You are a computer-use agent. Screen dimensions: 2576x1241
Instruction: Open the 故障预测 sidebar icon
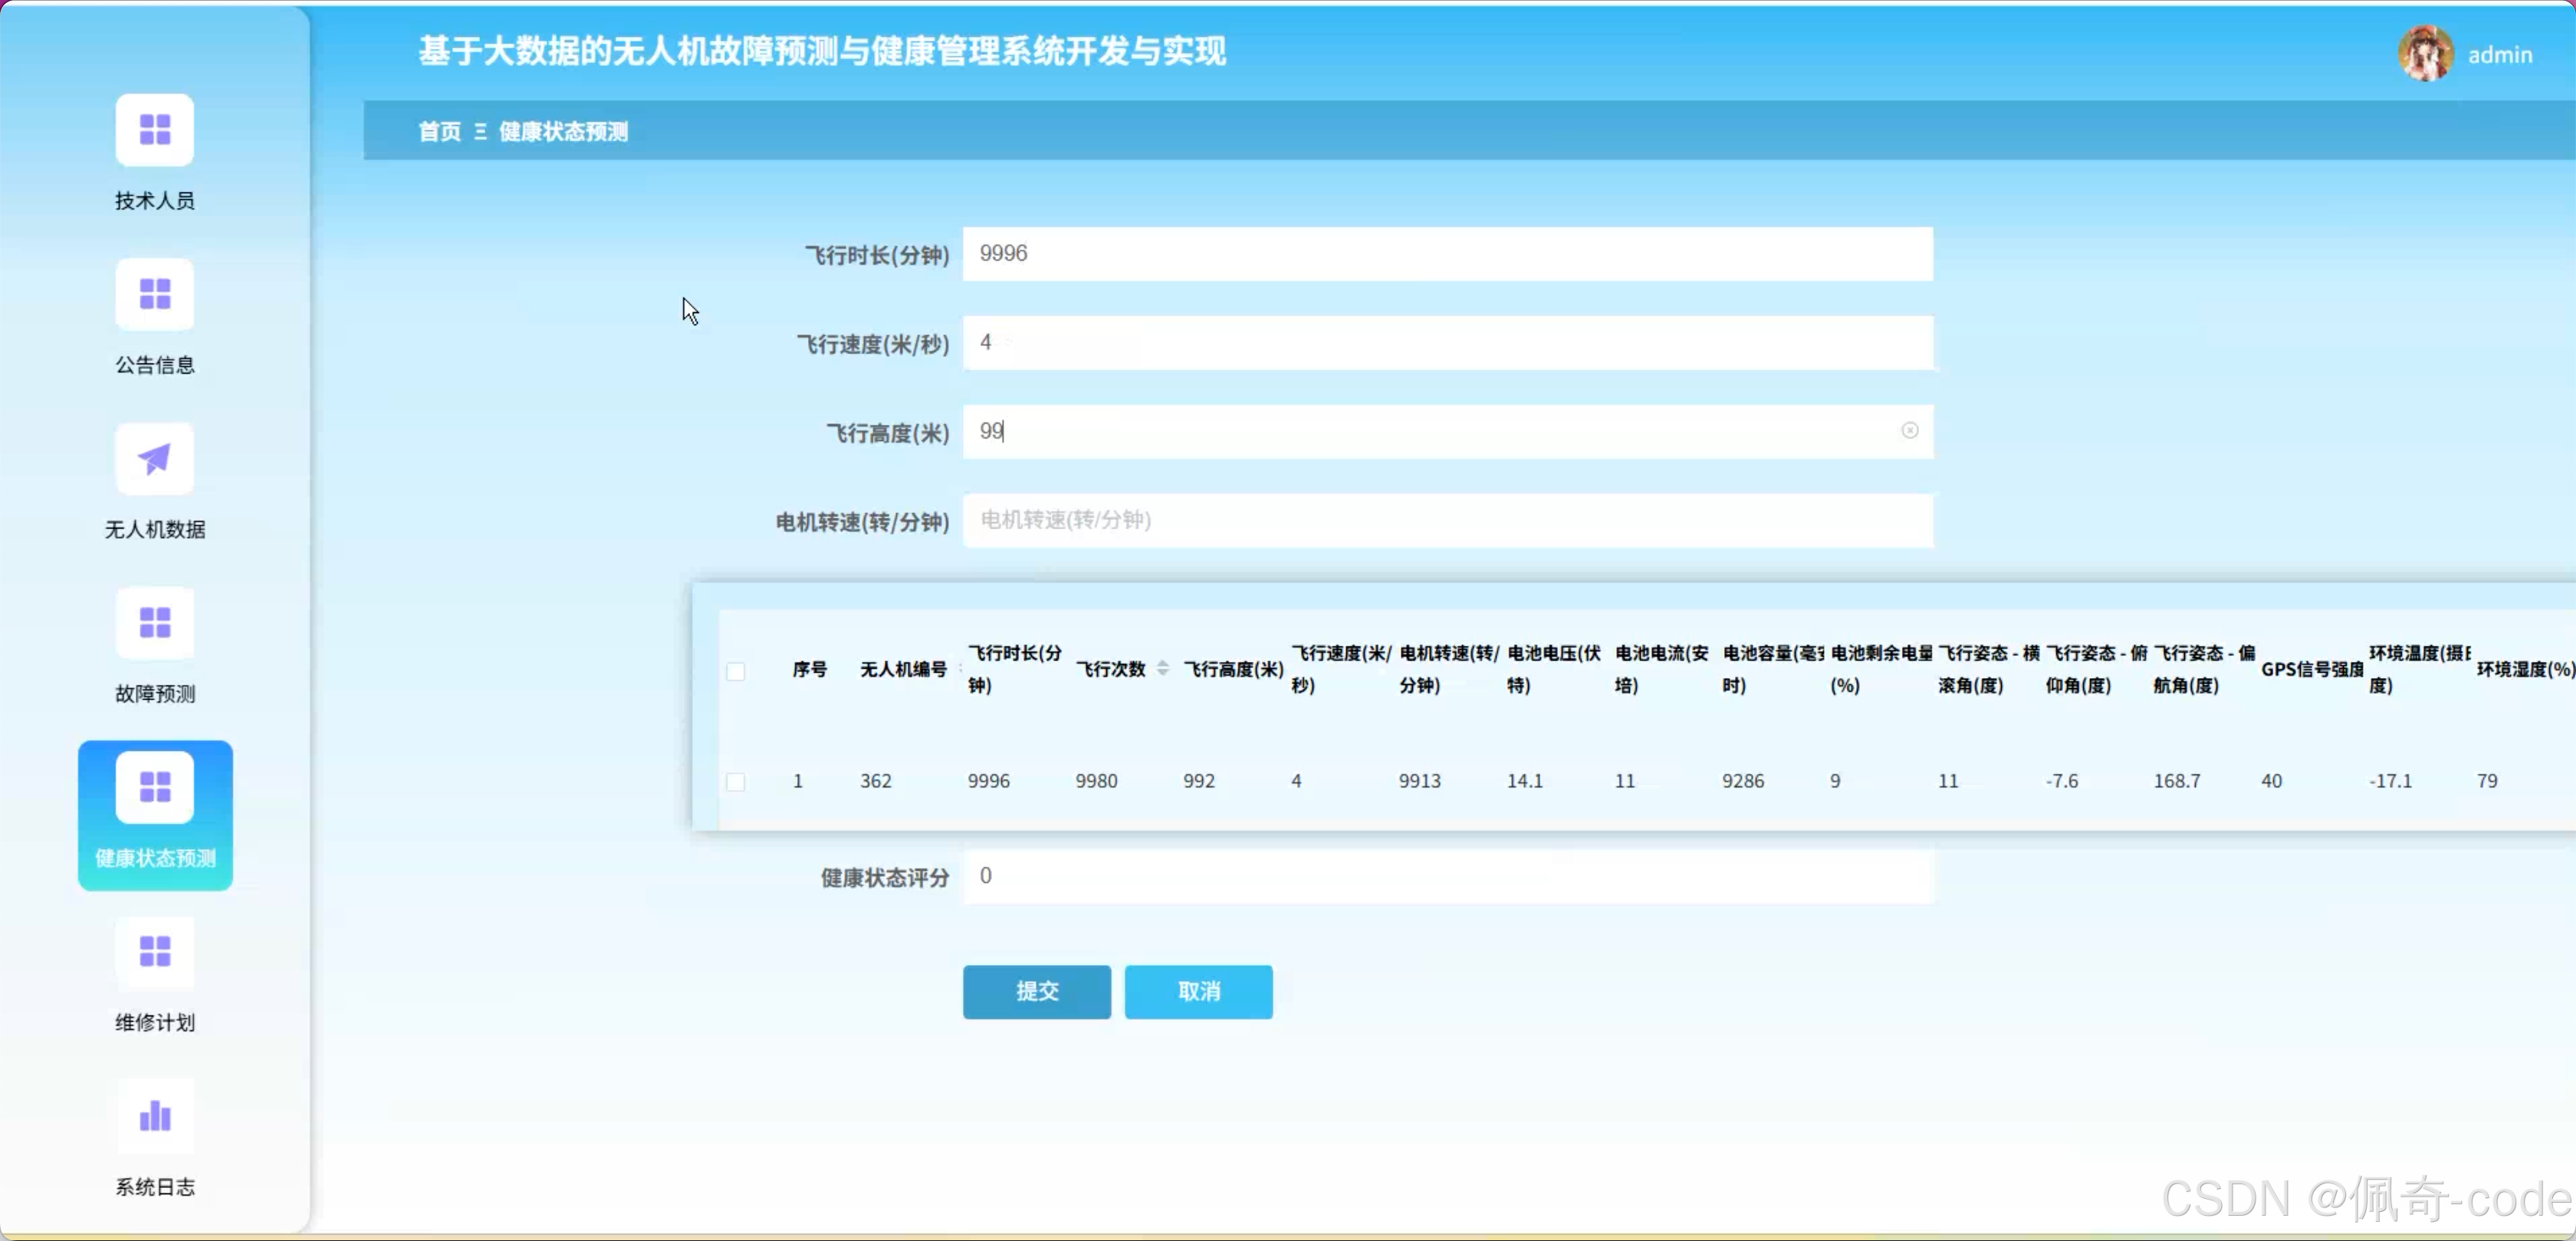click(154, 623)
